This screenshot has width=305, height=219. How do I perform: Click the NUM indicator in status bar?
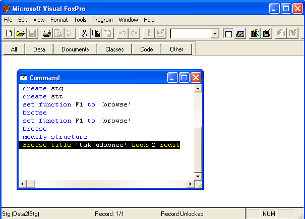(269, 214)
